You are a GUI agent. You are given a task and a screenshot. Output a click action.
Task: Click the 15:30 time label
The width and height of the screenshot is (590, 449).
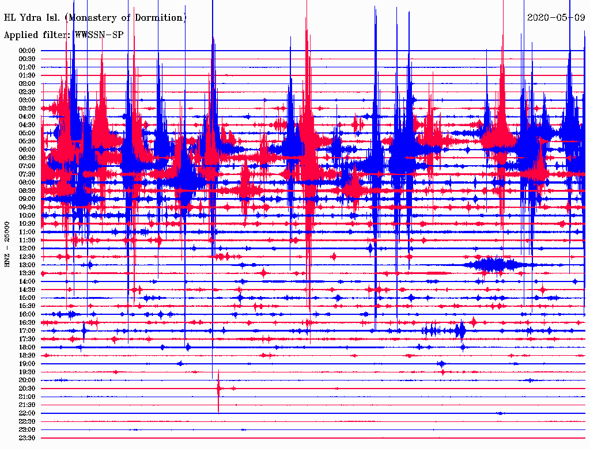click(27, 306)
